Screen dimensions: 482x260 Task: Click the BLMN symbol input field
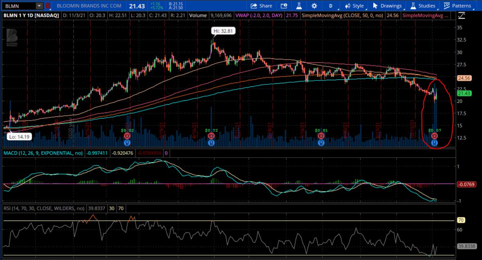point(18,6)
